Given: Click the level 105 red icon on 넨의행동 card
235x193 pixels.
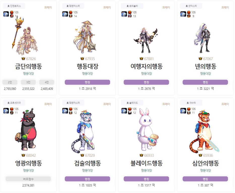Looking at the screenshot, I should coord(189,12).
